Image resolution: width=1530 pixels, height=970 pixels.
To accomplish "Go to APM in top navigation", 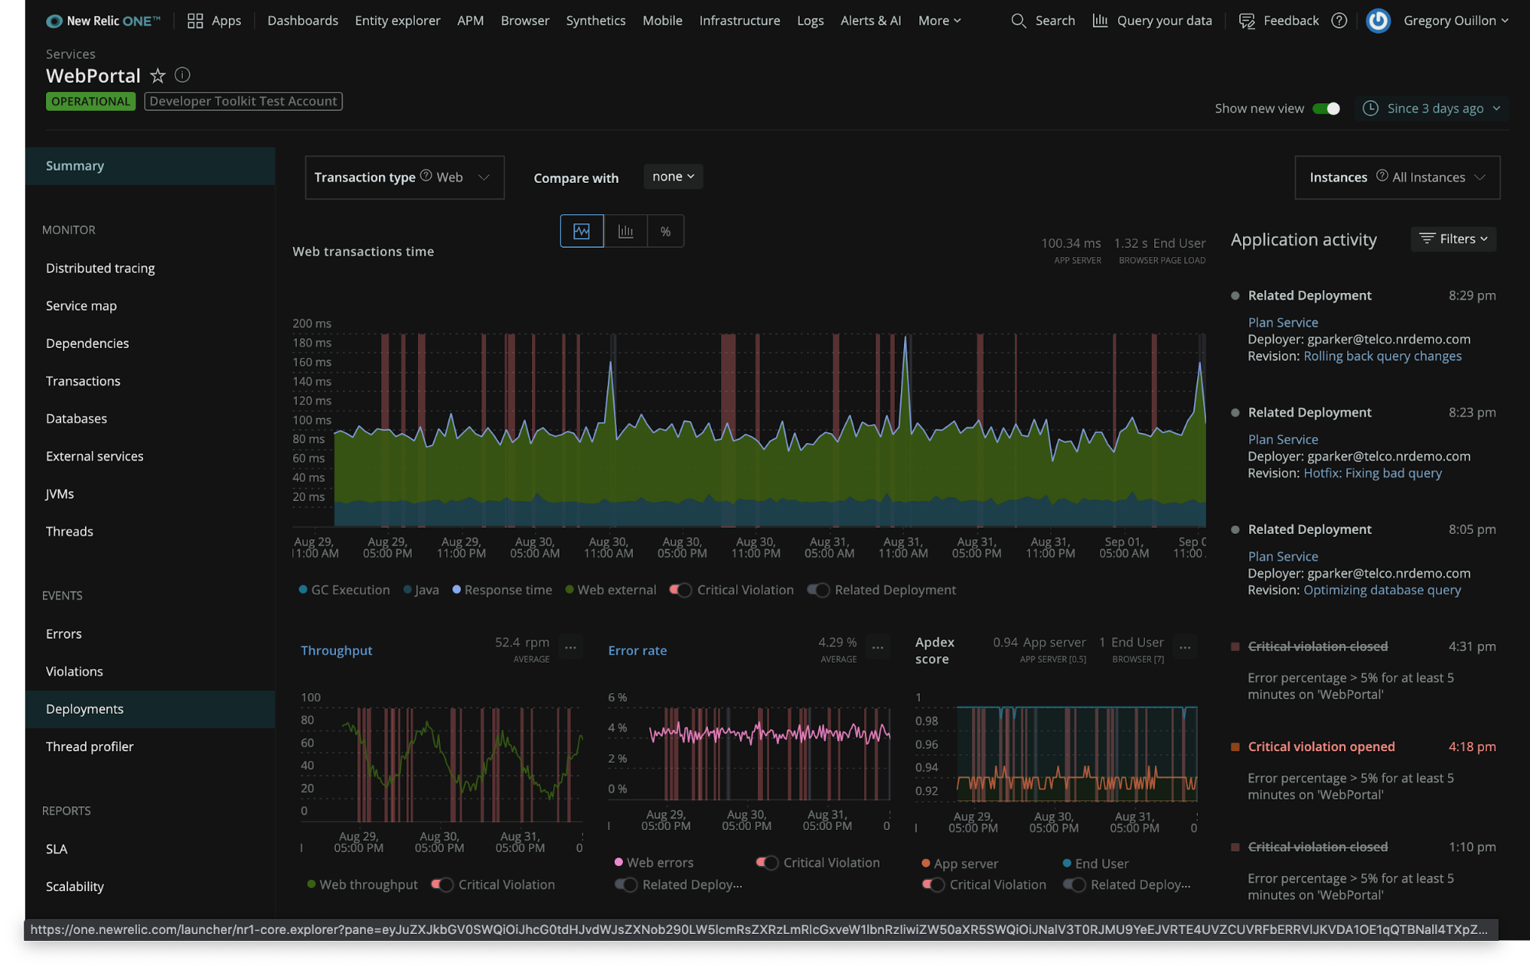I will click(x=470, y=21).
